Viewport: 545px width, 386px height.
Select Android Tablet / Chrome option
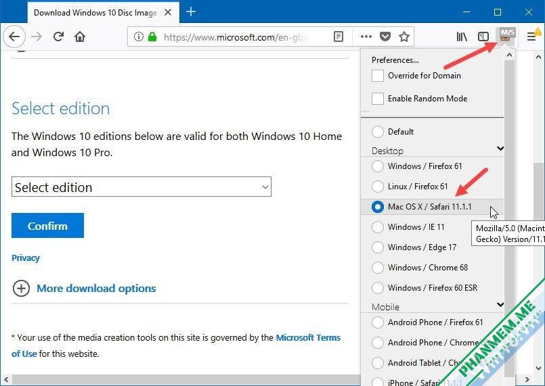click(x=378, y=363)
